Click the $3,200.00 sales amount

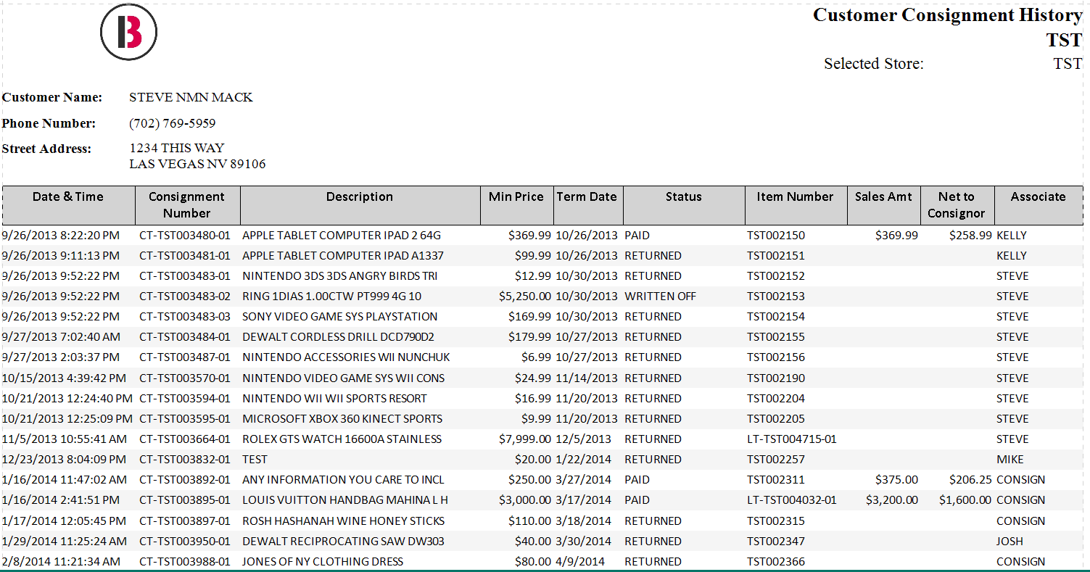[x=892, y=500]
